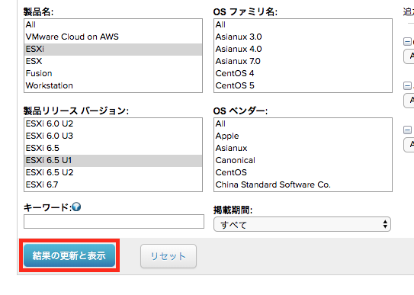The image size is (414, 295).
Task: Choose ESXi 6.5 U1 release version
Action: (x=114, y=160)
